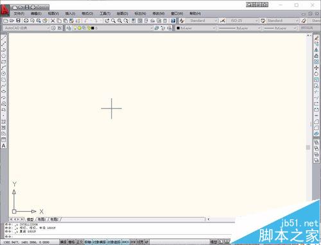Screen dimensions: 321x245
Task: Click the horizontal scrollbar left arrow
Action: [209, 219]
